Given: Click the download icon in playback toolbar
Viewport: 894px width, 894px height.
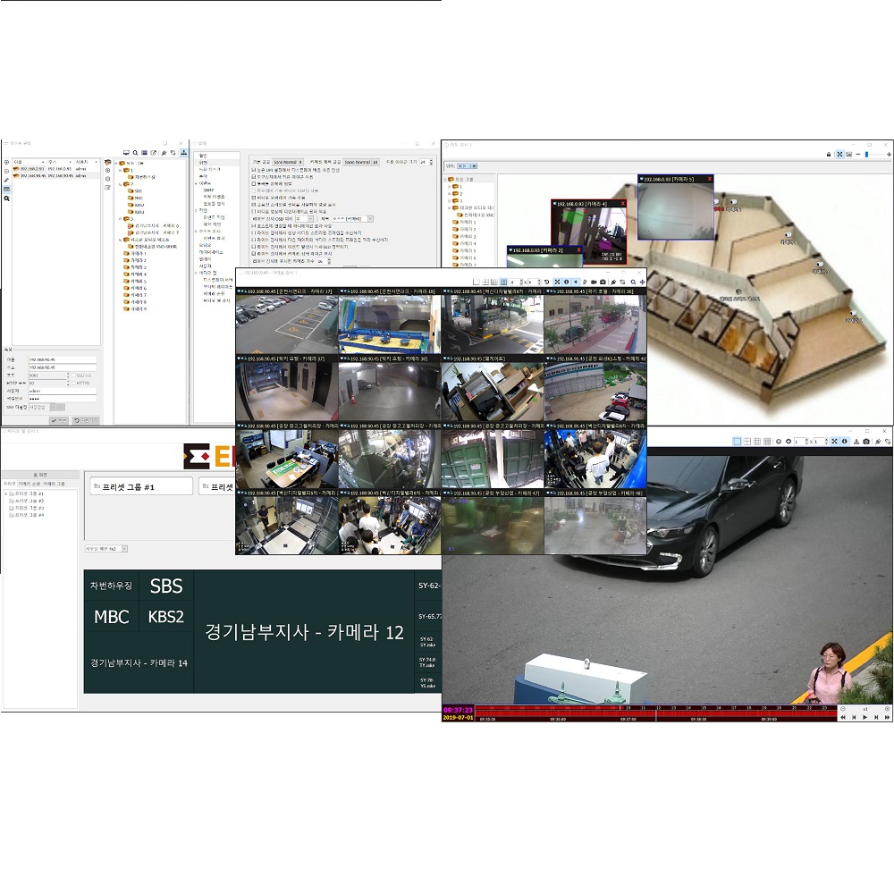Looking at the screenshot, I should point(856,442).
